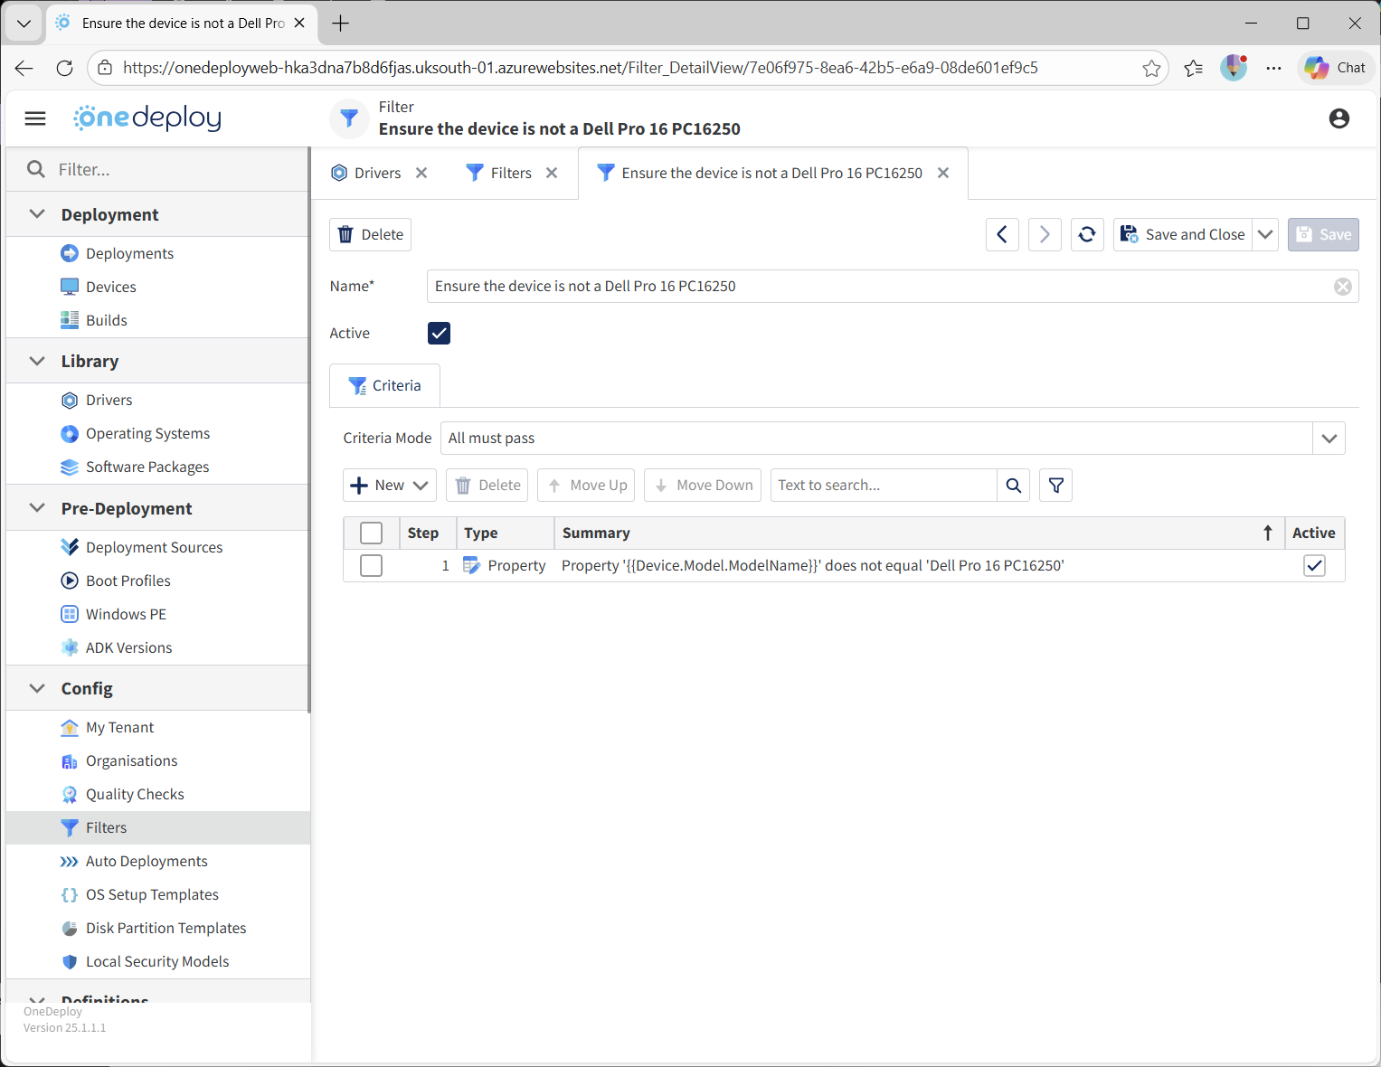Clear the Name field with the X icon
This screenshot has width=1381, height=1067.
(x=1343, y=287)
